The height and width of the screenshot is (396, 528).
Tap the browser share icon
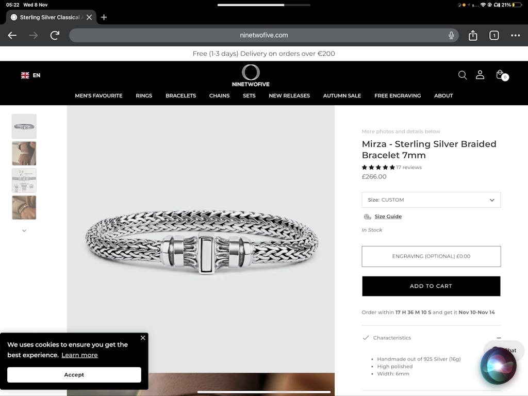point(473,35)
